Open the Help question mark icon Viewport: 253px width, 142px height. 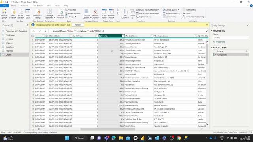click(251, 6)
